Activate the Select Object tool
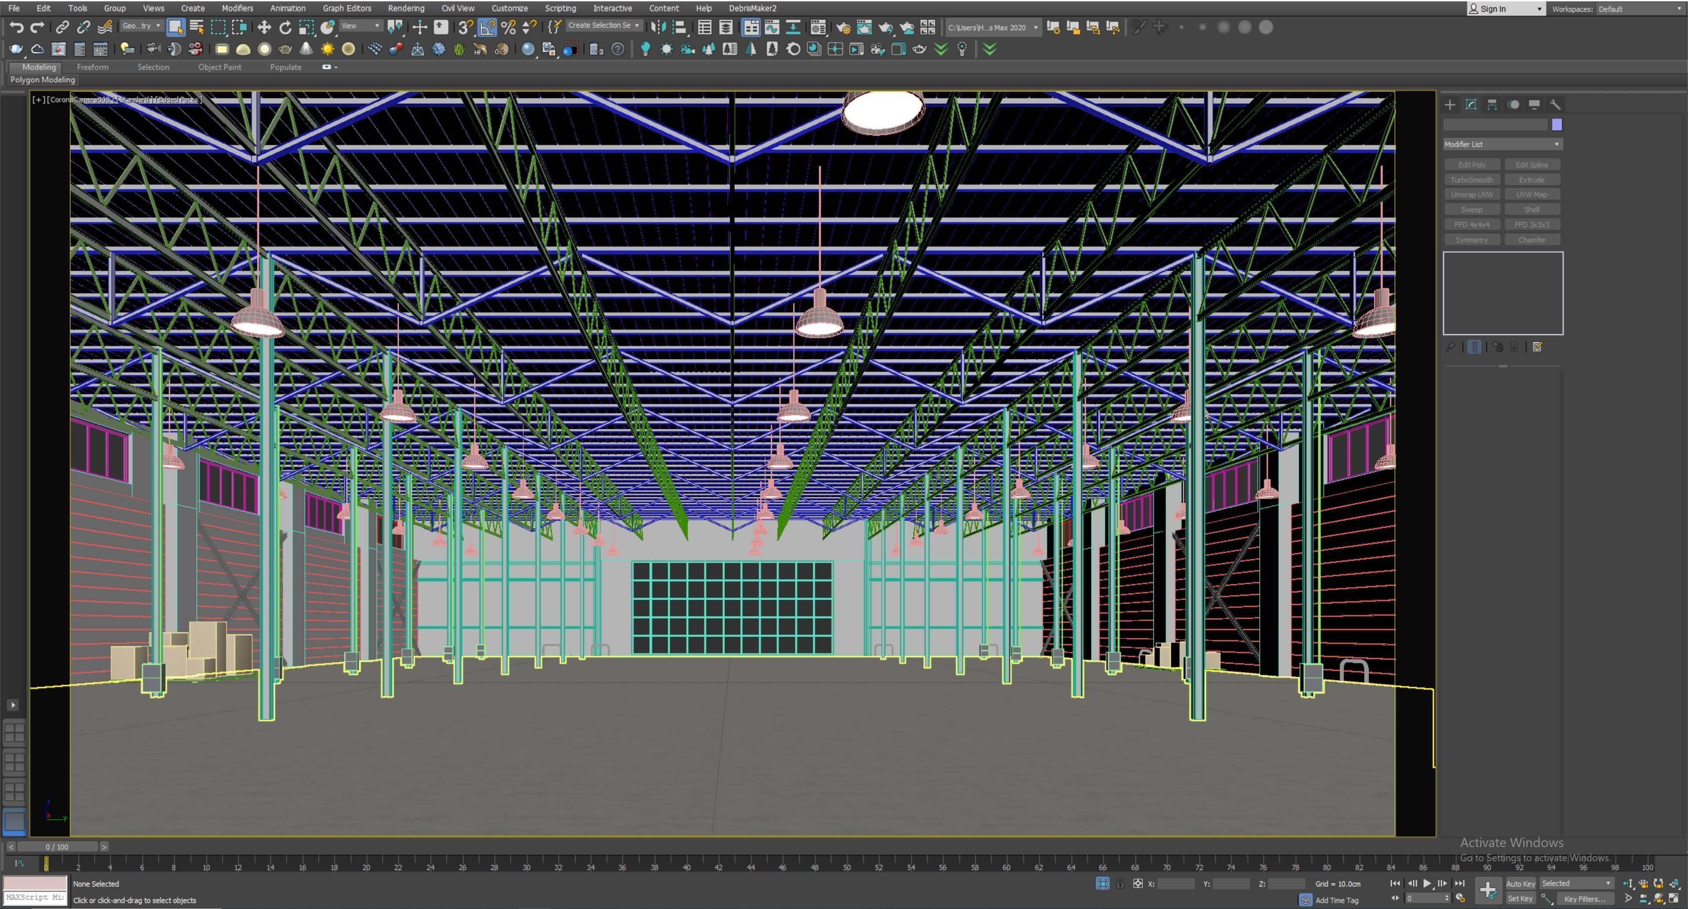The image size is (1688, 909). point(176,28)
